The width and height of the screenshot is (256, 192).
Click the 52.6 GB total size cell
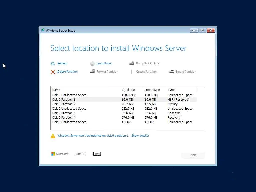point(127,113)
